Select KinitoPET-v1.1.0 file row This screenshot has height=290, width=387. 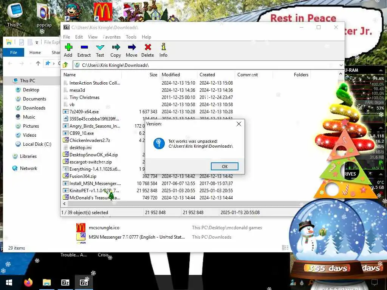[x=148, y=191]
